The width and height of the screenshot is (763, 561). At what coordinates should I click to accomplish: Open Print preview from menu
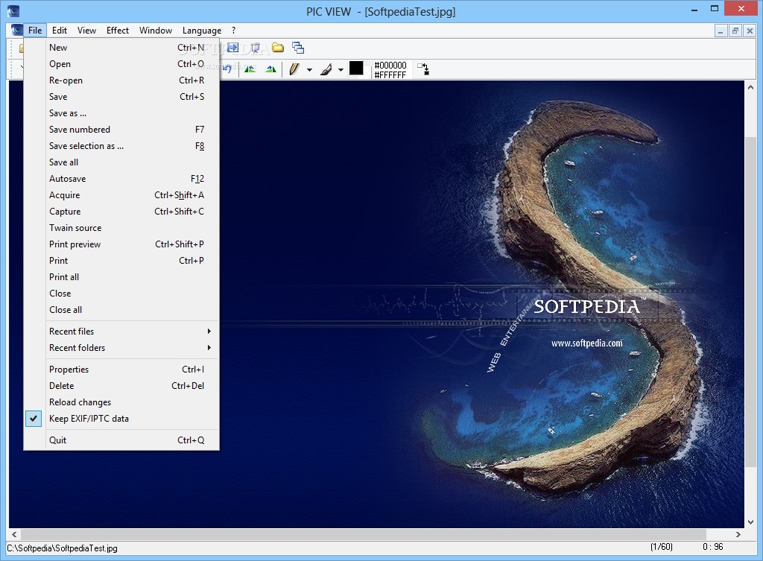[121, 244]
